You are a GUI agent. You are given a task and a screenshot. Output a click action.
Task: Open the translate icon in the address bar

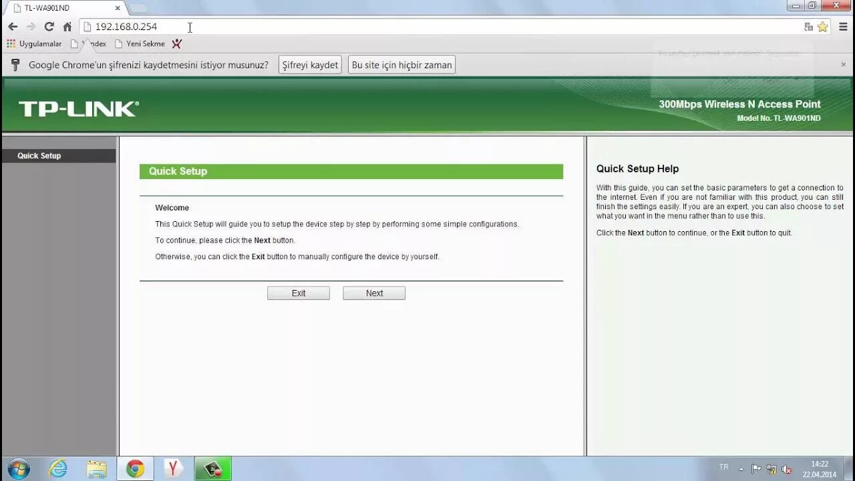pos(808,27)
